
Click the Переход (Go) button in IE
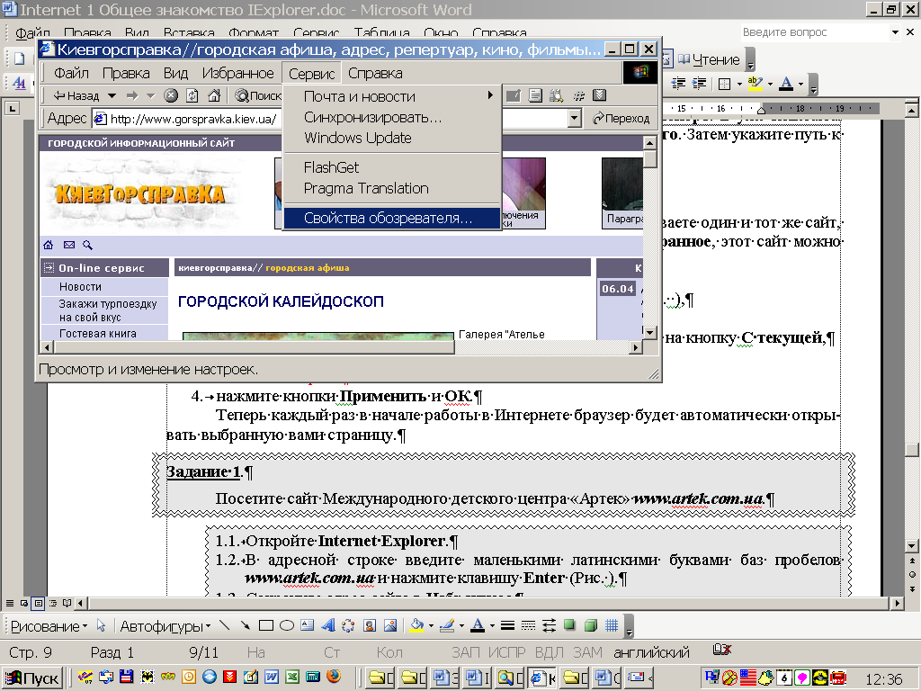click(x=621, y=118)
